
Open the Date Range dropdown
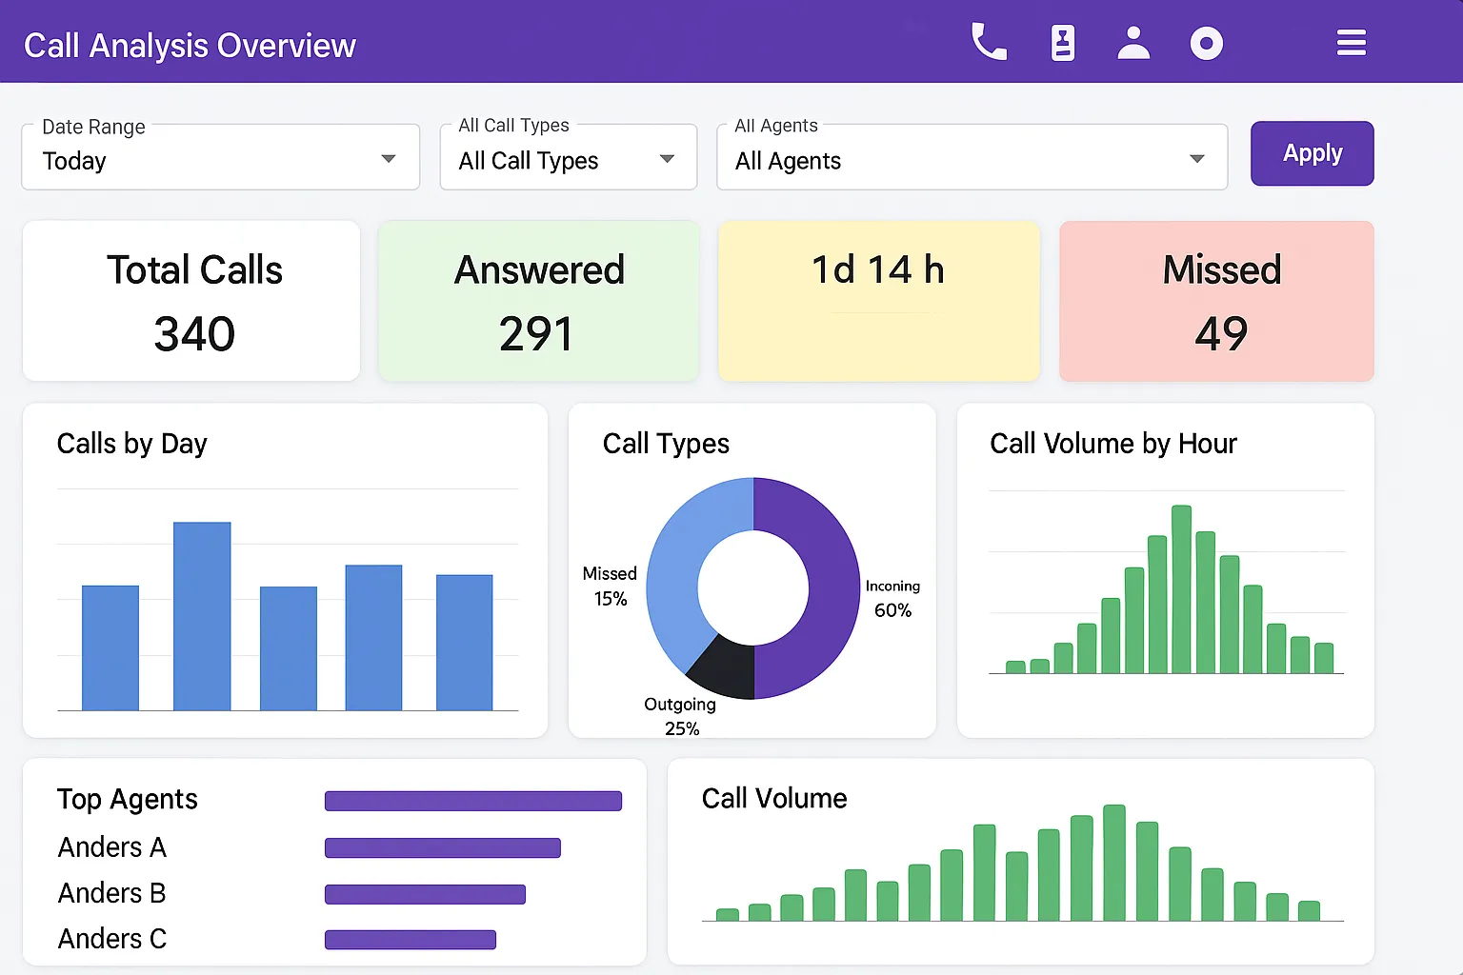219,157
